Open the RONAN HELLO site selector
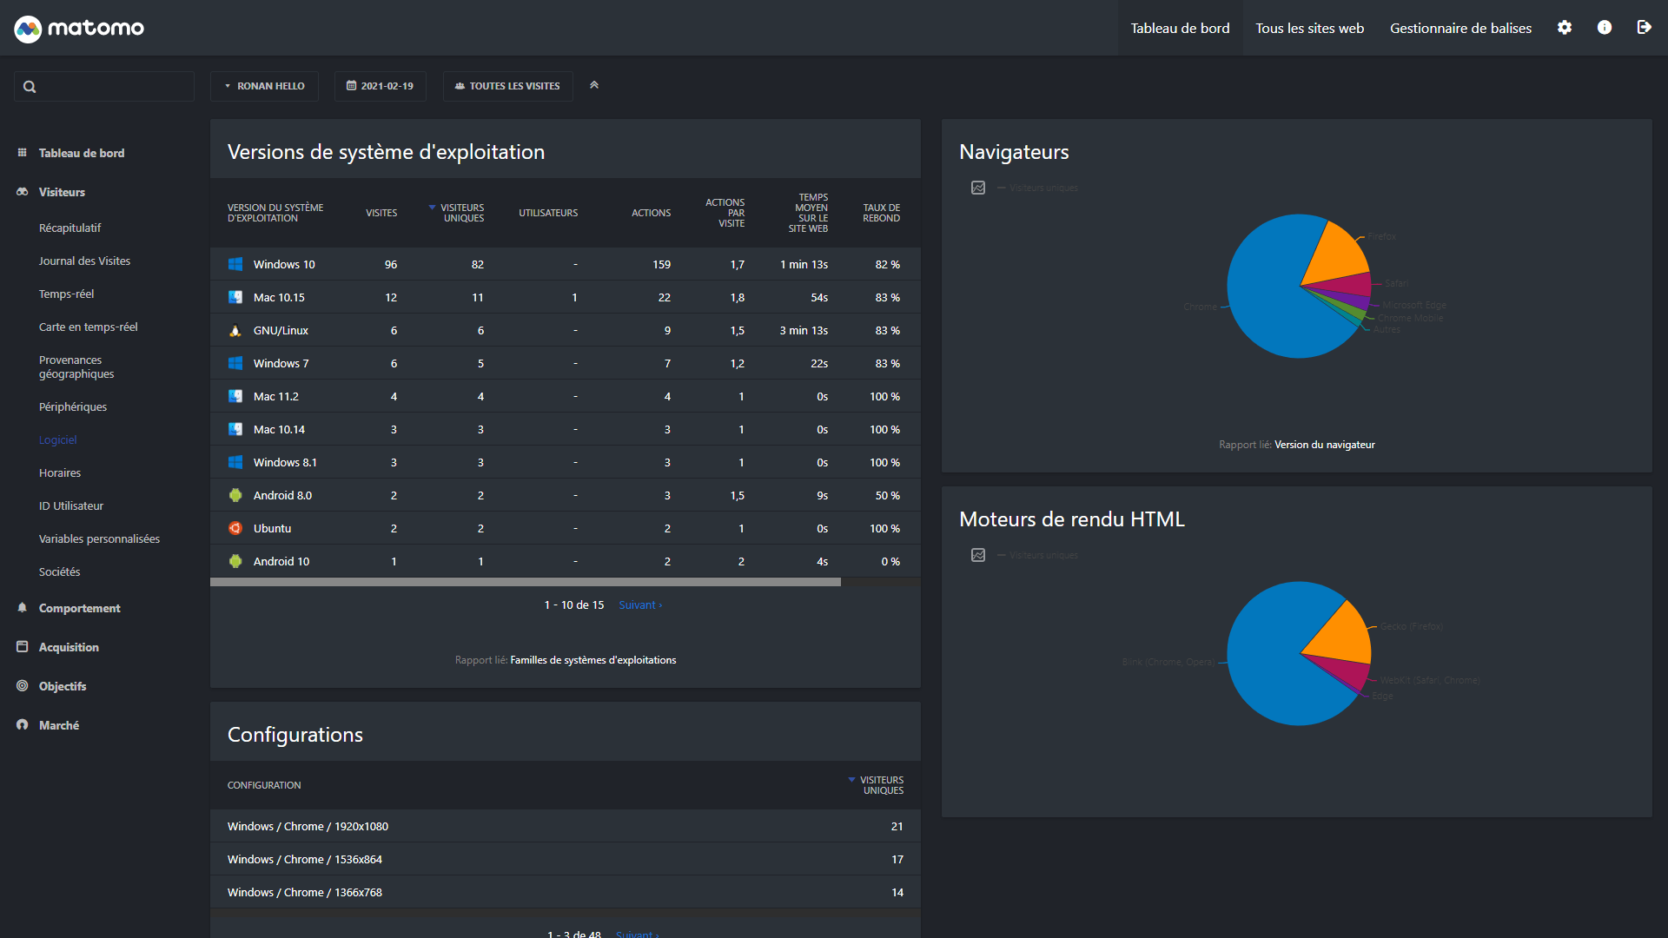 [x=264, y=86]
